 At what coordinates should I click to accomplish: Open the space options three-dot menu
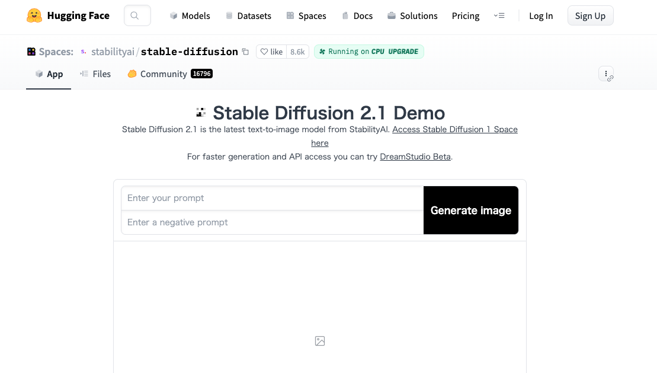pos(605,74)
